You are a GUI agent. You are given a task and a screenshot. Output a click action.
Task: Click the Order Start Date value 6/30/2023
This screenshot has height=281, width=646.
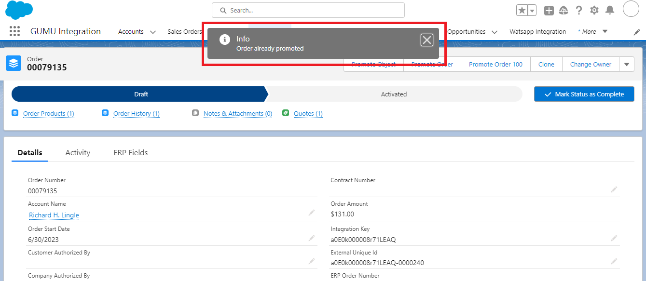(43, 240)
